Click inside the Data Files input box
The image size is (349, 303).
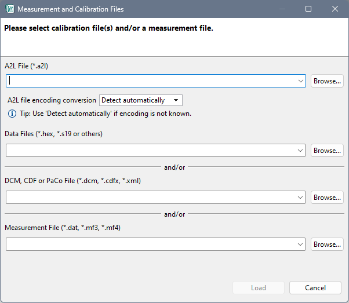[x=151, y=151]
